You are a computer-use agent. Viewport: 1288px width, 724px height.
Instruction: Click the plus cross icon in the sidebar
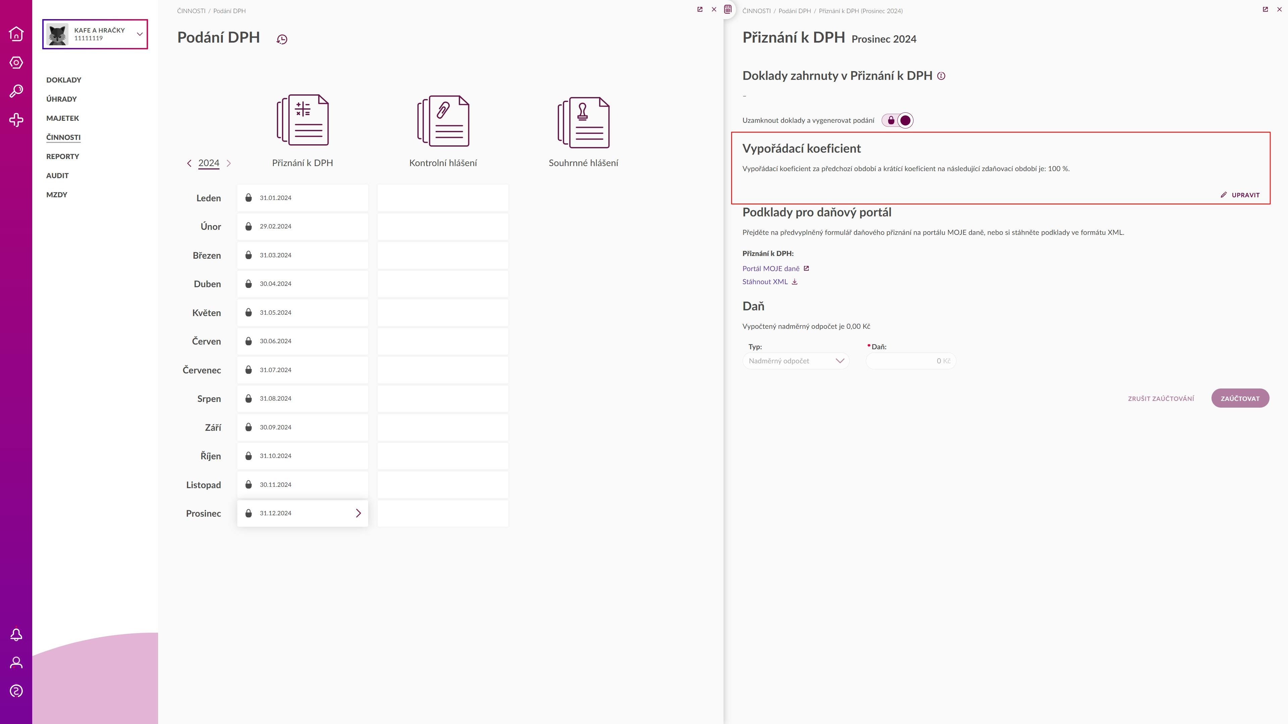point(16,120)
